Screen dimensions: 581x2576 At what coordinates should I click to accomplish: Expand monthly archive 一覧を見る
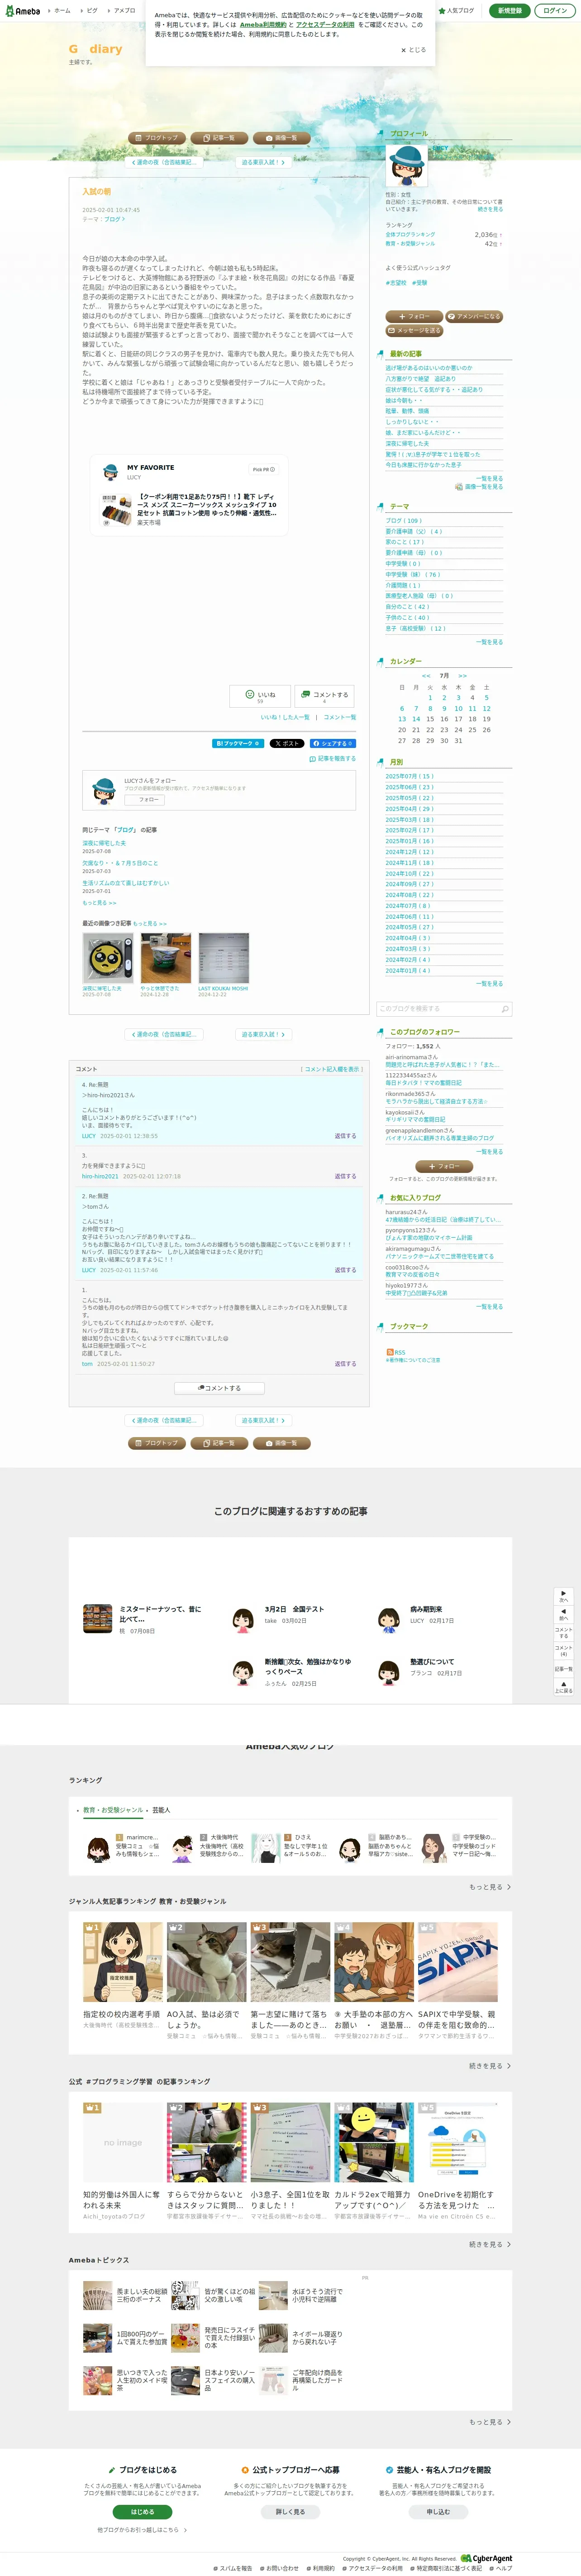tap(489, 984)
